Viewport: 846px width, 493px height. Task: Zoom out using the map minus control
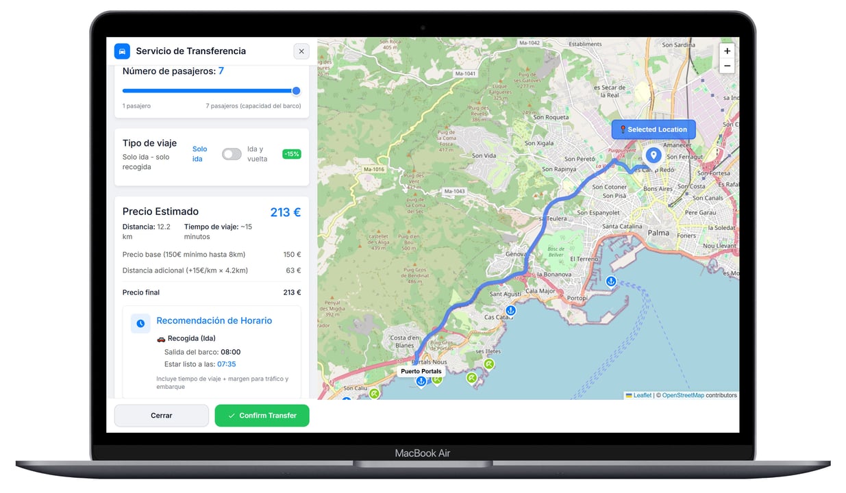(727, 65)
